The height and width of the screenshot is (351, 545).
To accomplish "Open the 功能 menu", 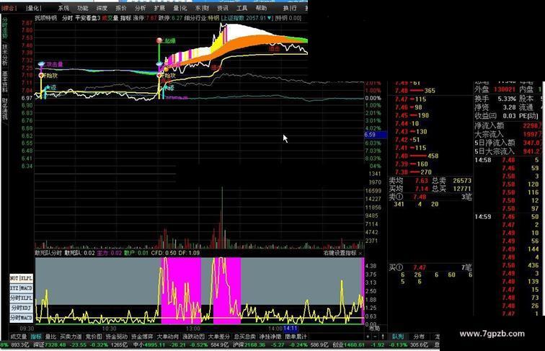I will (82, 8).
